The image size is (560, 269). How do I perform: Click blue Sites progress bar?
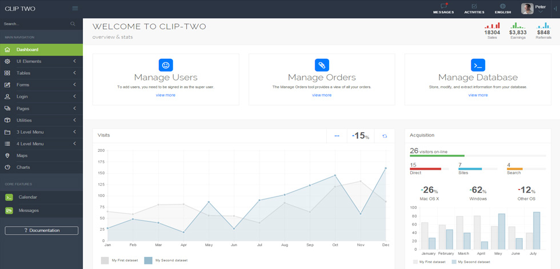click(x=470, y=168)
